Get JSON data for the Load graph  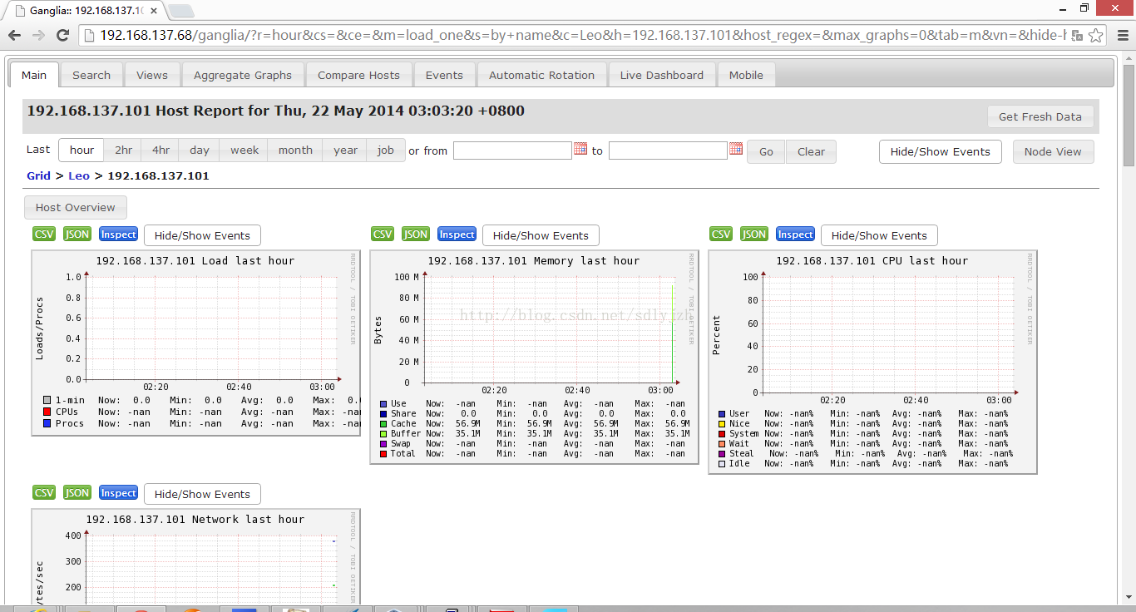point(77,234)
